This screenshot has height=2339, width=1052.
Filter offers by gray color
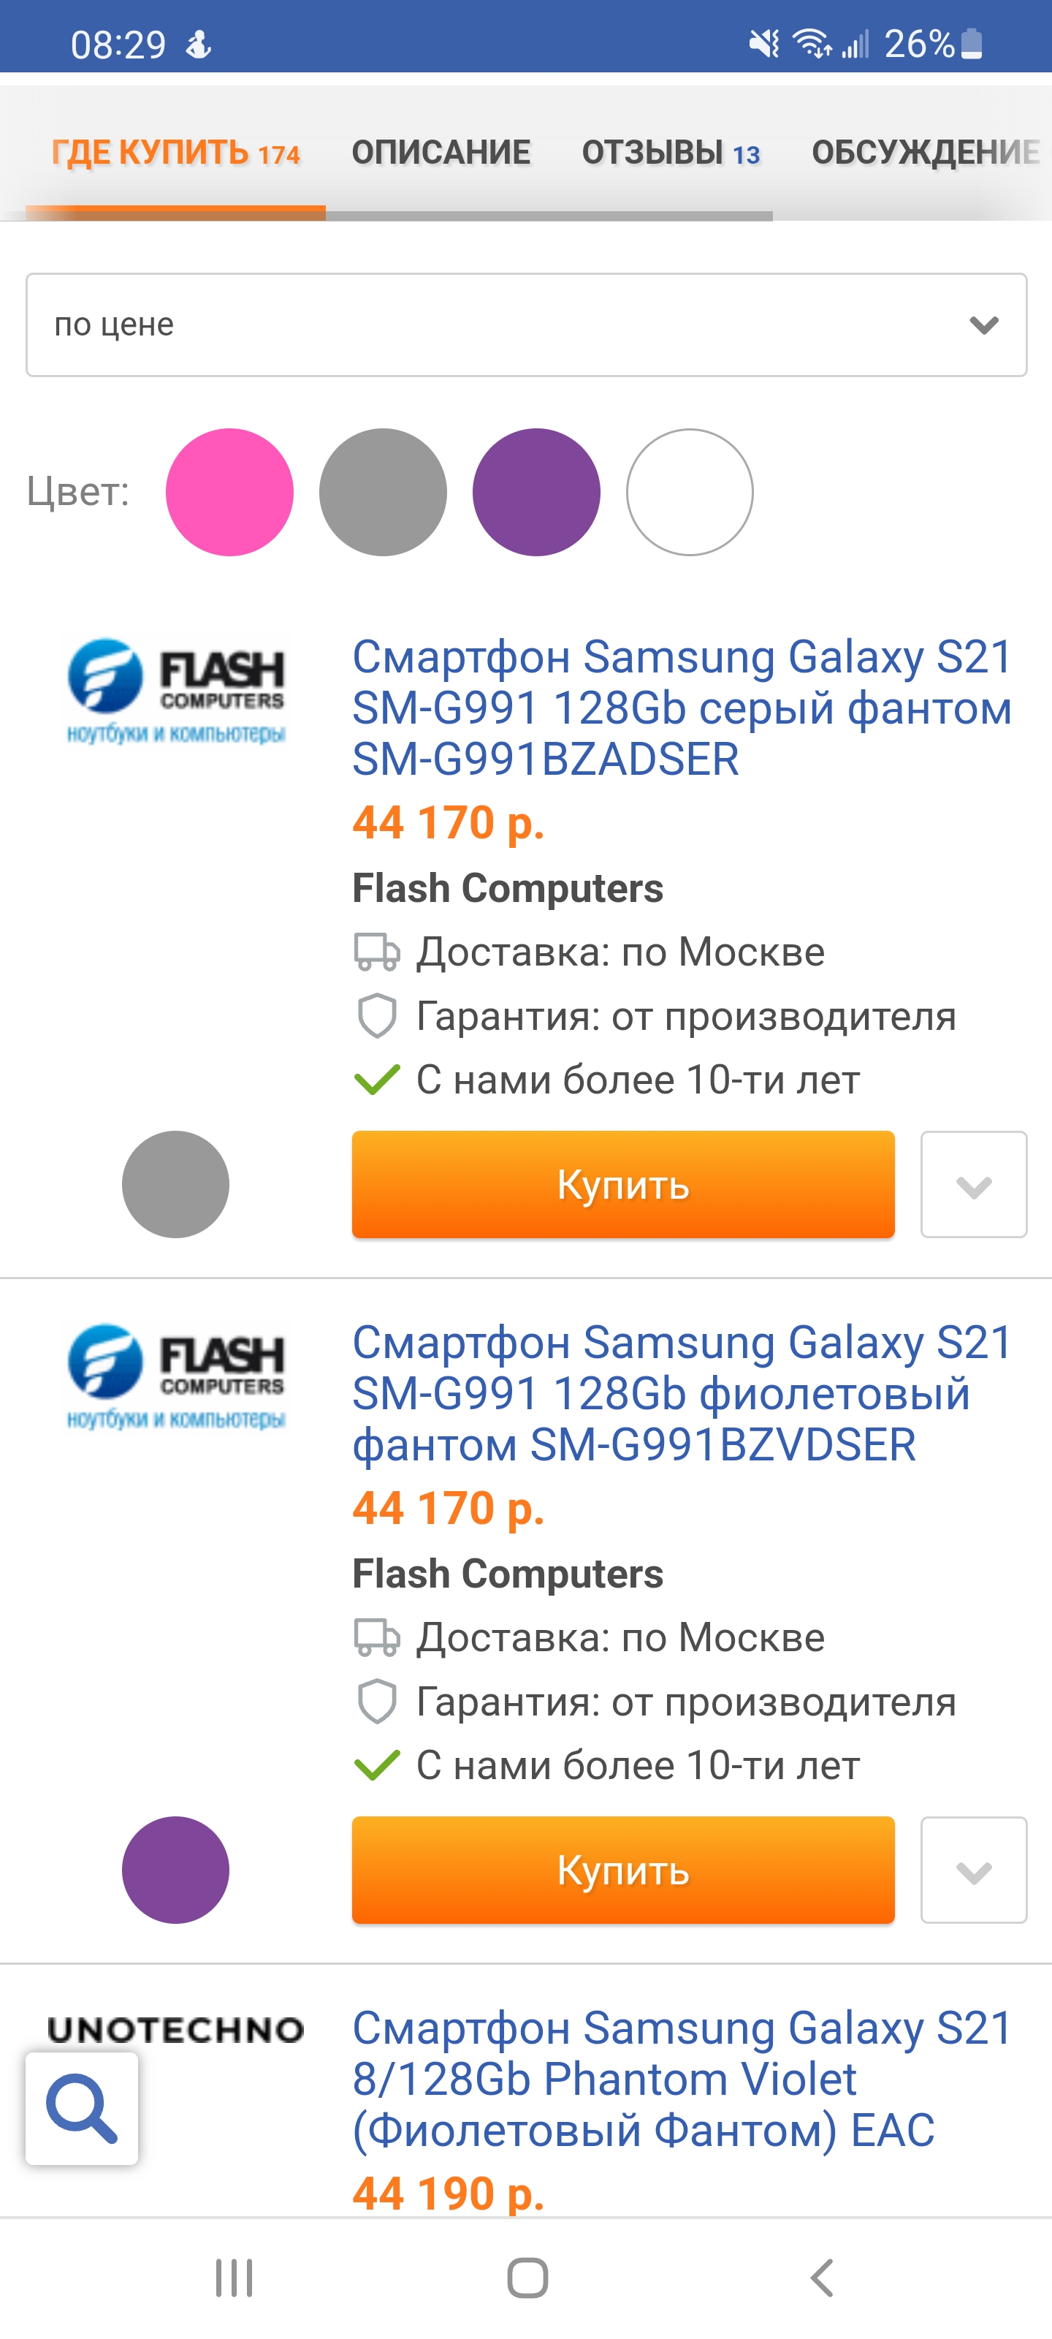click(383, 492)
